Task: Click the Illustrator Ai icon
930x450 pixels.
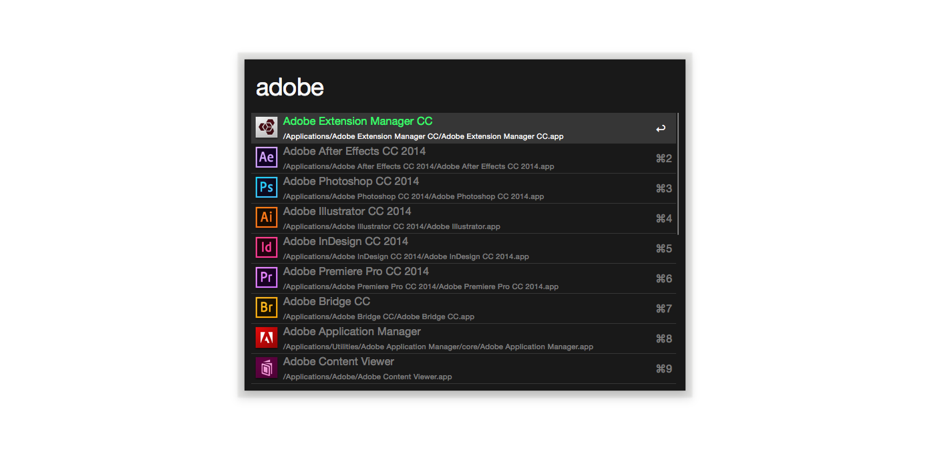Action: (267, 218)
